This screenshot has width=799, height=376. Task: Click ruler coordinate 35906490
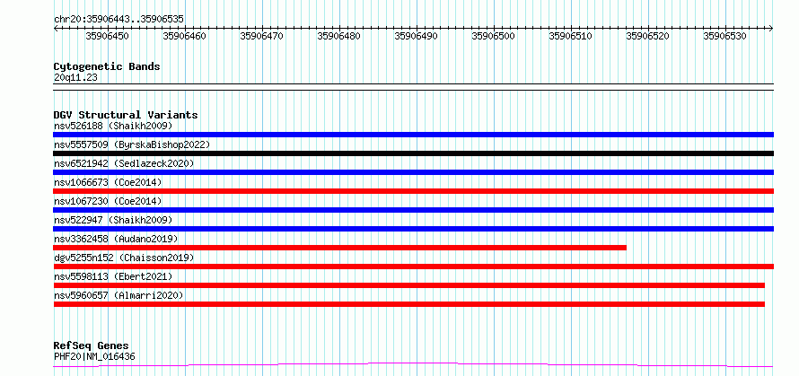click(x=417, y=36)
